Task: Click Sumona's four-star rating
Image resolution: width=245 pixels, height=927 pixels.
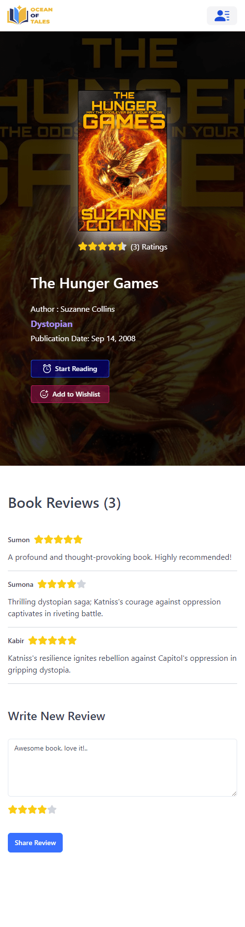Action: (62, 584)
